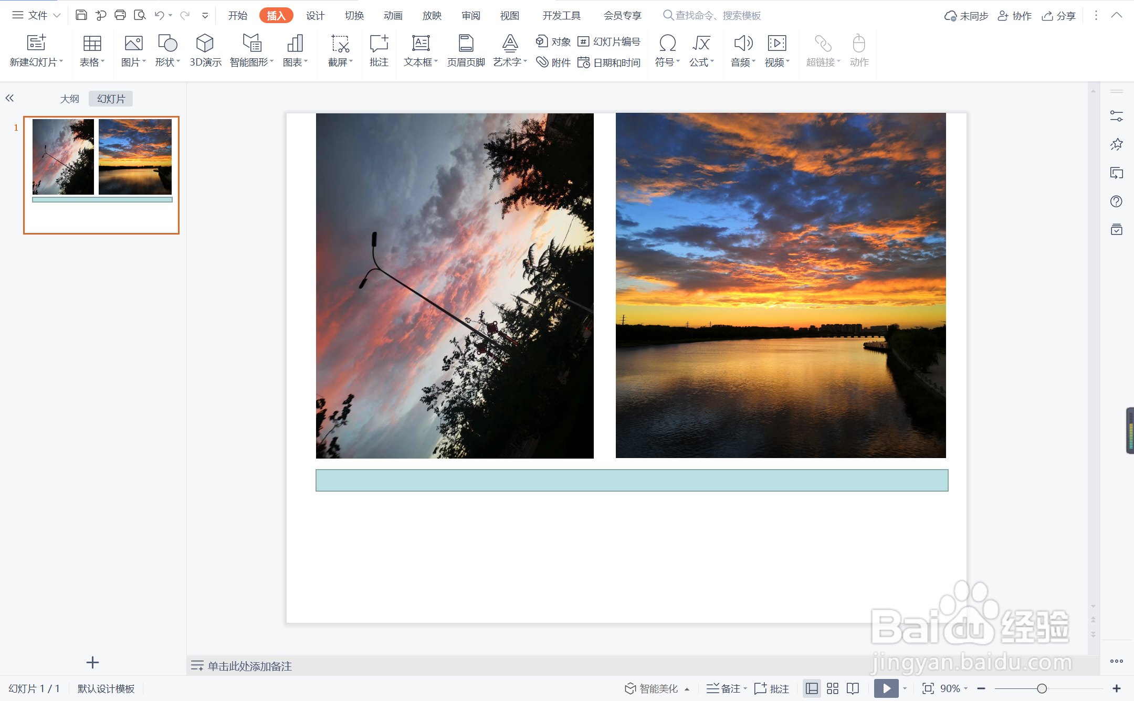Click the zoom slider handle
The height and width of the screenshot is (701, 1134).
point(1042,688)
